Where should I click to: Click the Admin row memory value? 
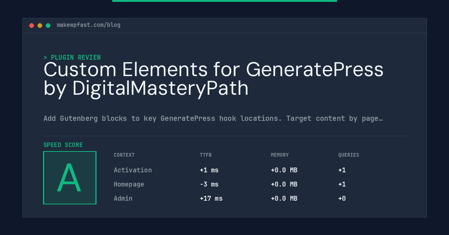(284, 198)
